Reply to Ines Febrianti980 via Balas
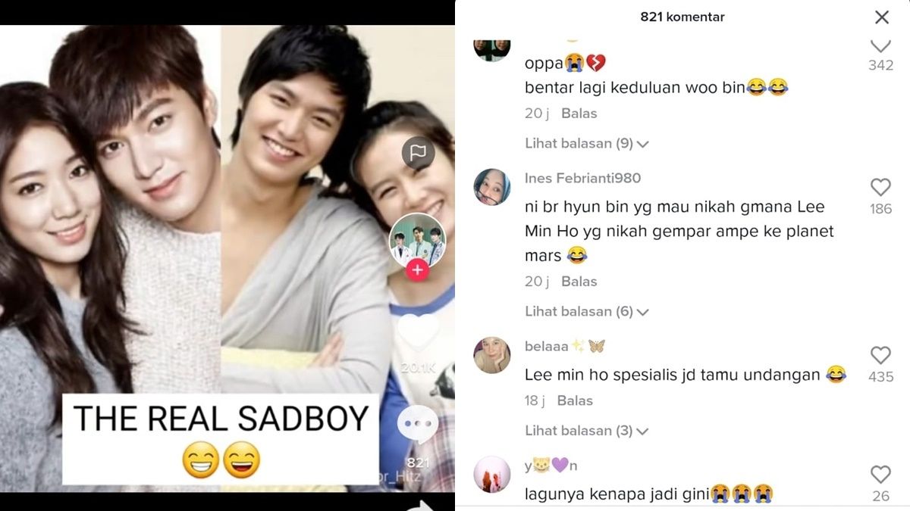 579,282
